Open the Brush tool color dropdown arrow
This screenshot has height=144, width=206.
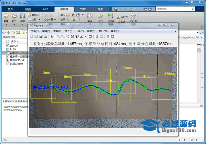(x=86, y=37)
